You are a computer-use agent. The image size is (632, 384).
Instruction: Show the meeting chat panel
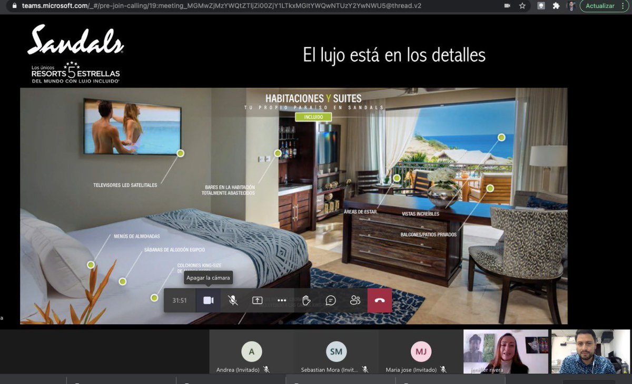coord(331,300)
